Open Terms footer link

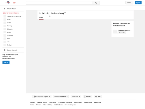tap(32, 105)
